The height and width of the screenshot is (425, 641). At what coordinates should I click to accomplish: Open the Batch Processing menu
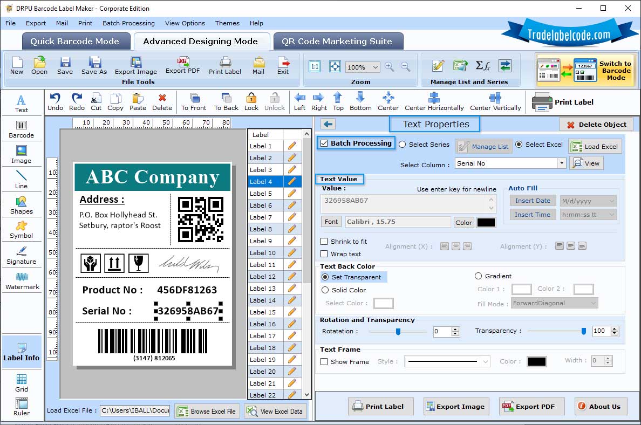(x=128, y=23)
